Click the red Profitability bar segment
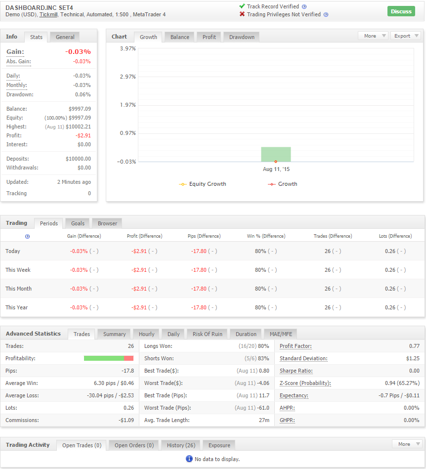 click(x=128, y=358)
